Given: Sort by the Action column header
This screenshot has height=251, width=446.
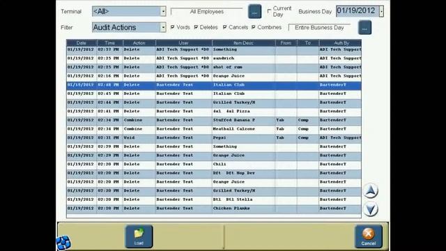Looking at the screenshot, I should click(139, 43).
